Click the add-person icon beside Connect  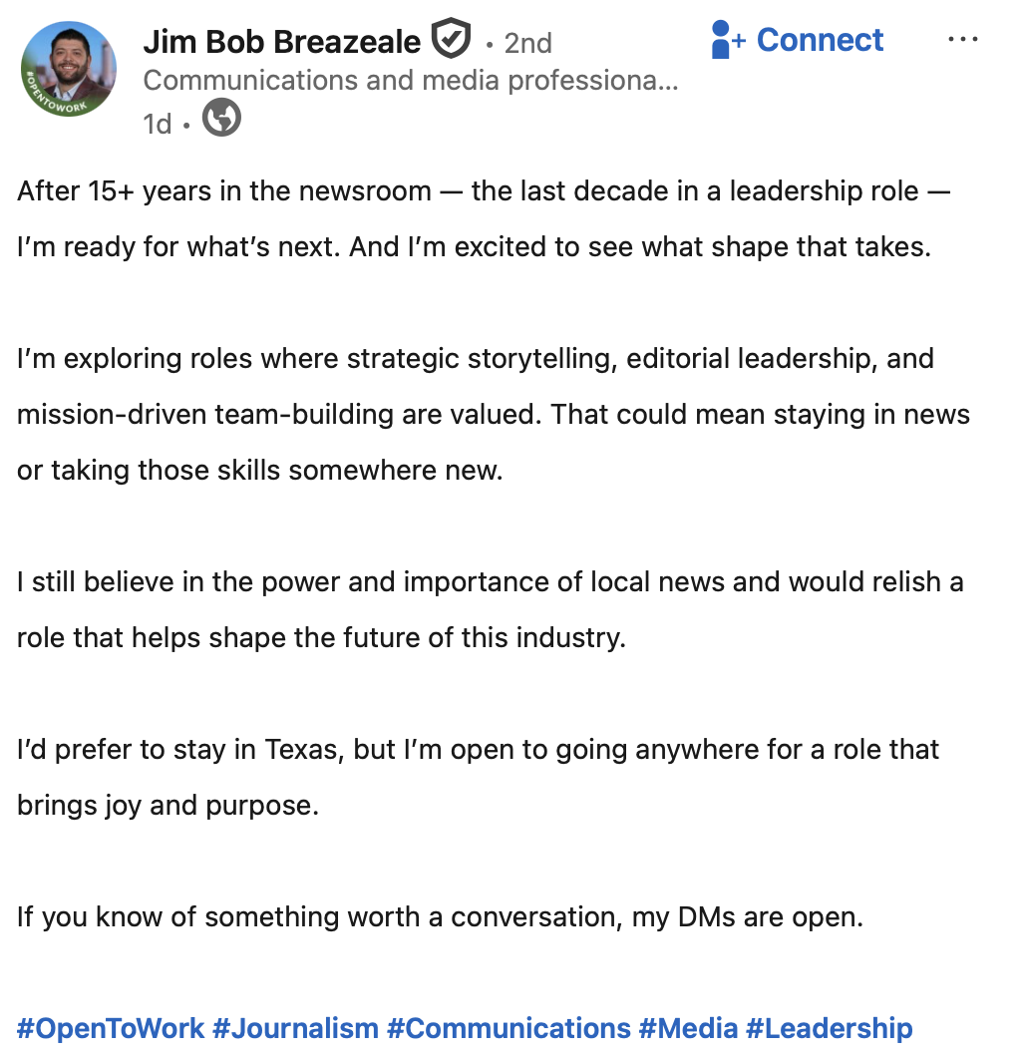click(x=727, y=41)
